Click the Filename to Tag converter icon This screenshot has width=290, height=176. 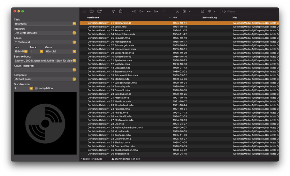141,11
